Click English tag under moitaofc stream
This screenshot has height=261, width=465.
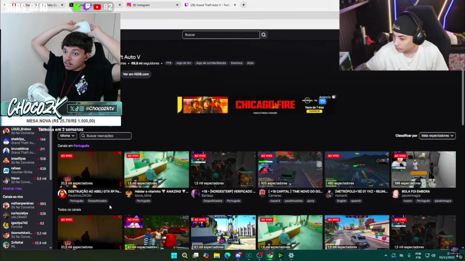point(341,201)
